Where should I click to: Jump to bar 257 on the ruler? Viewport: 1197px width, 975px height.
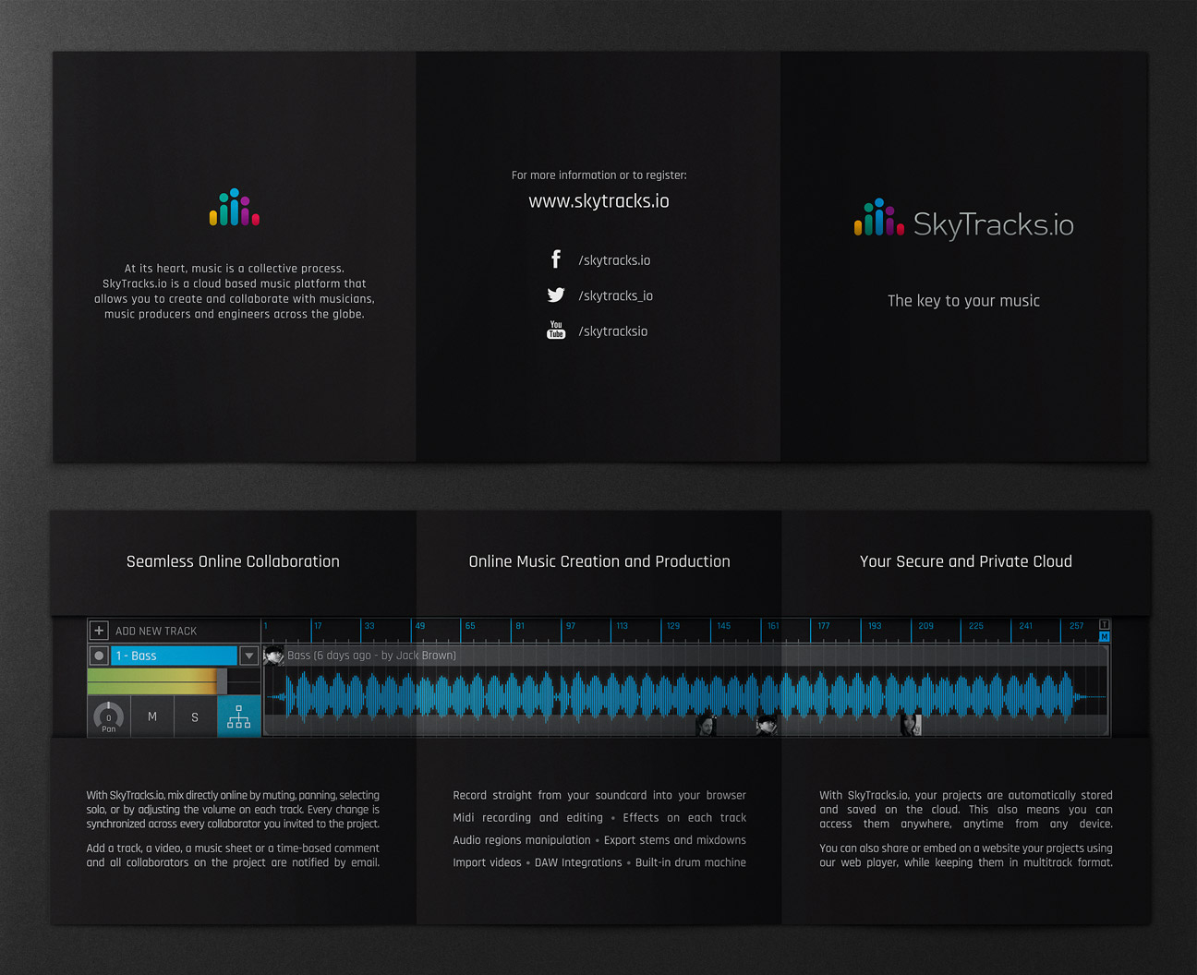[1077, 626]
